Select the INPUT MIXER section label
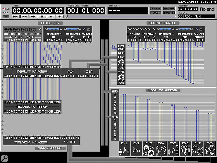 tap(31, 71)
